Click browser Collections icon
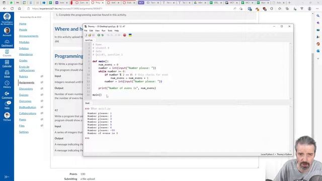The height and width of the screenshot is (181, 322). pos(287,9)
